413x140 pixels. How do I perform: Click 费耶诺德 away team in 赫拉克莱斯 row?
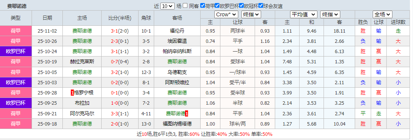pos(177,62)
